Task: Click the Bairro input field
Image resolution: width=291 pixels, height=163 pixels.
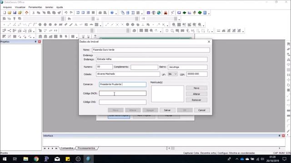Action: coord(188,67)
